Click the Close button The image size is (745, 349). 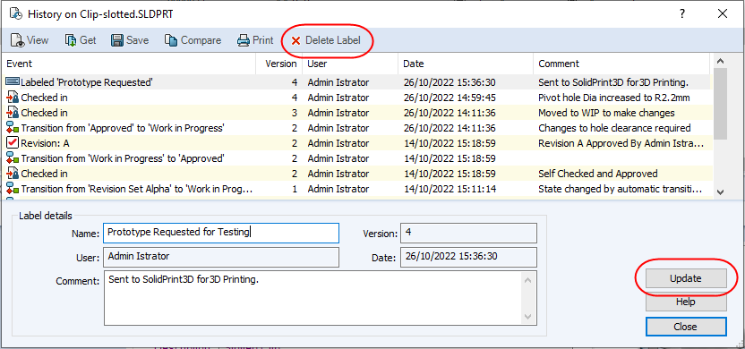686,327
